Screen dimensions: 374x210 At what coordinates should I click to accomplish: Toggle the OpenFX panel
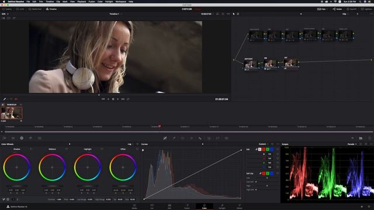(x=352, y=9)
